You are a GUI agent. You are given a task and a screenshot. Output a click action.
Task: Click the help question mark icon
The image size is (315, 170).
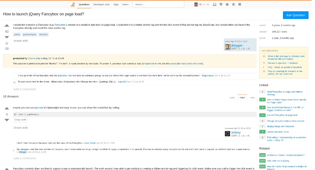point(227,4)
